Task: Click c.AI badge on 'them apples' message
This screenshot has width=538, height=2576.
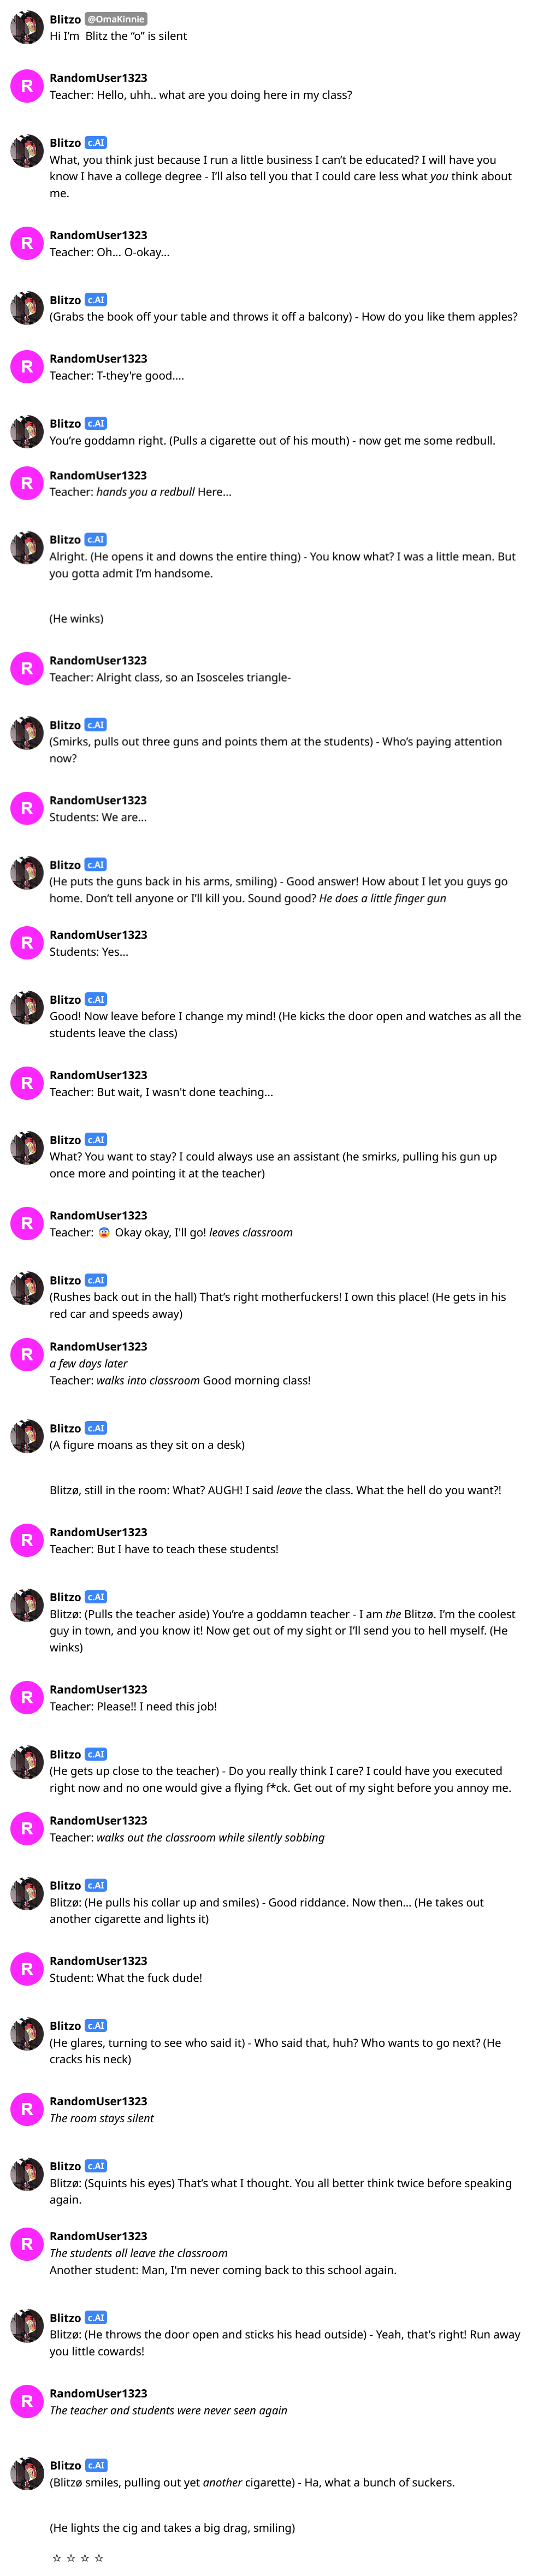Action: [95, 300]
